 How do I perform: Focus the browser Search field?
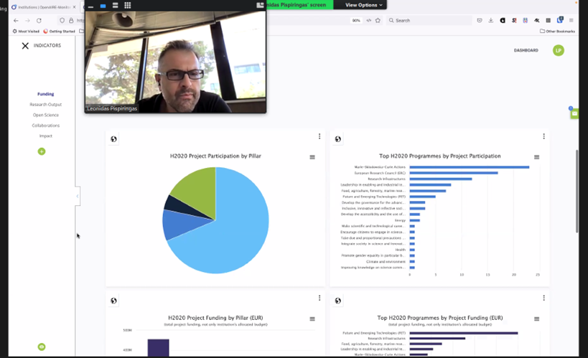[x=429, y=21]
